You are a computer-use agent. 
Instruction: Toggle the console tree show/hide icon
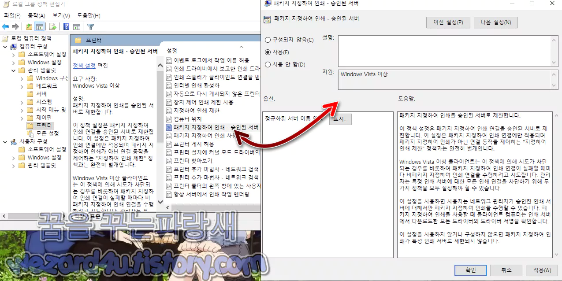[x=39, y=26]
